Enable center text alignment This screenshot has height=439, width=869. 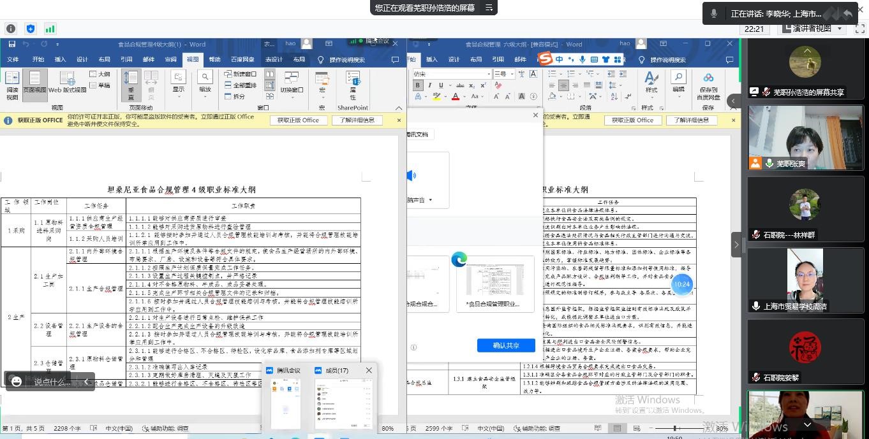click(x=563, y=85)
